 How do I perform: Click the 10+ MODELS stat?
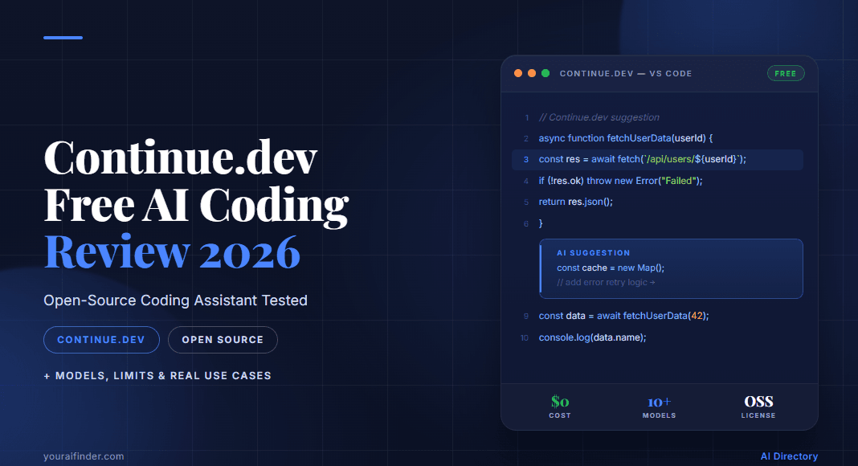660,407
